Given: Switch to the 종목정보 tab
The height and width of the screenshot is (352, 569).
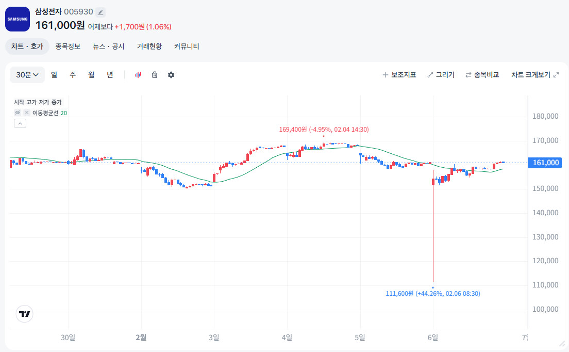Looking at the screenshot, I should point(68,46).
